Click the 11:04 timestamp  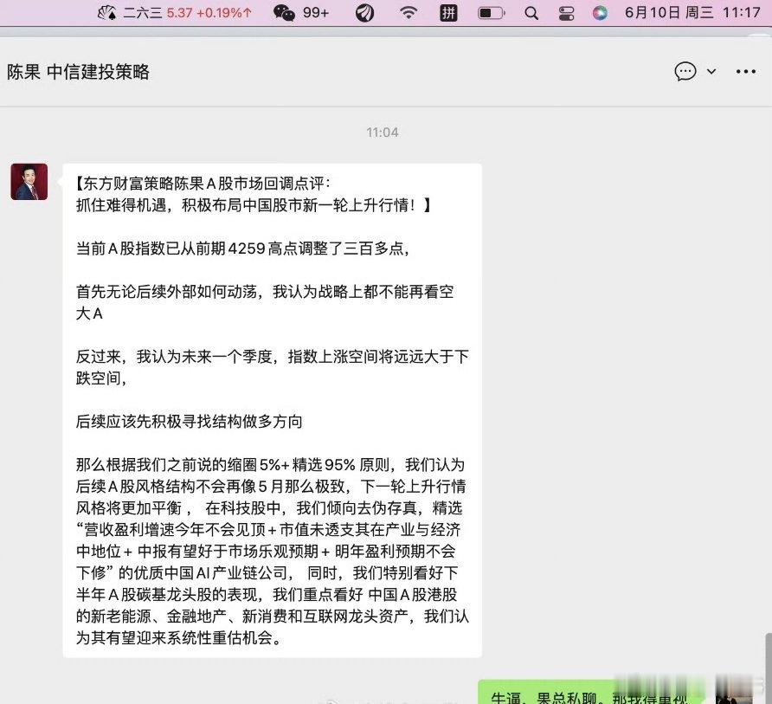point(383,132)
